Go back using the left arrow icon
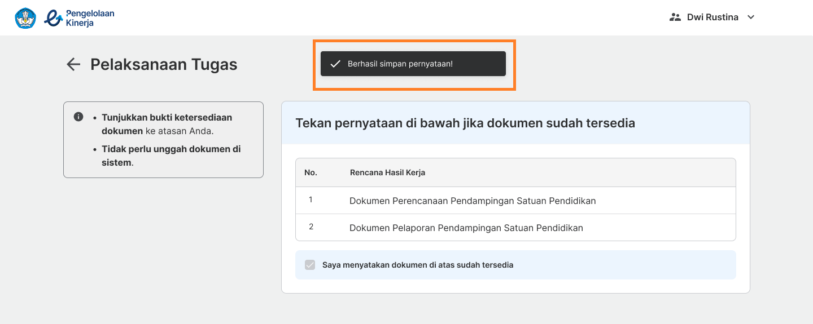Viewport: 813px width, 324px height. (73, 65)
